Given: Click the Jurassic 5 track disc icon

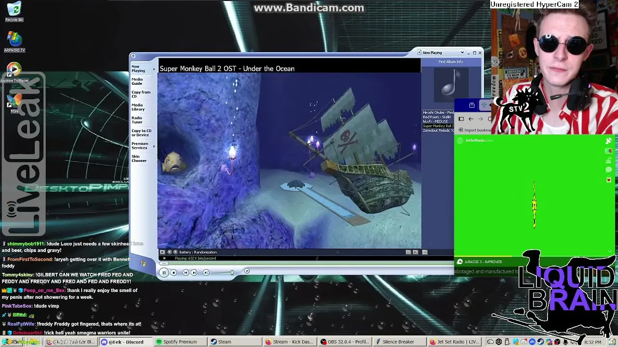Looking at the screenshot, I should point(460,262).
